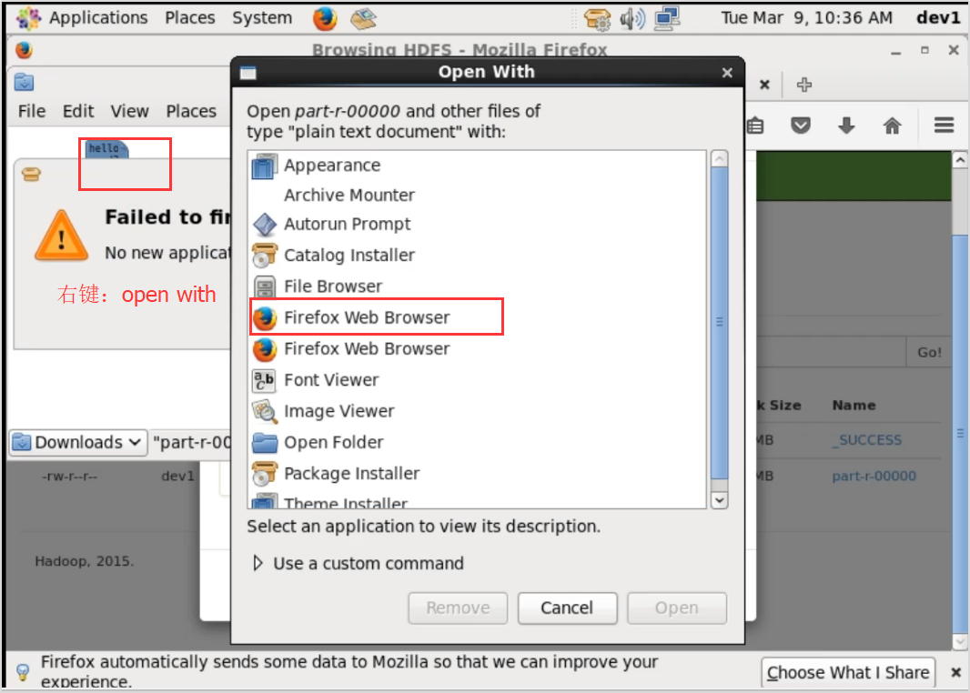Open the Applications menu in top panel

[98, 18]
